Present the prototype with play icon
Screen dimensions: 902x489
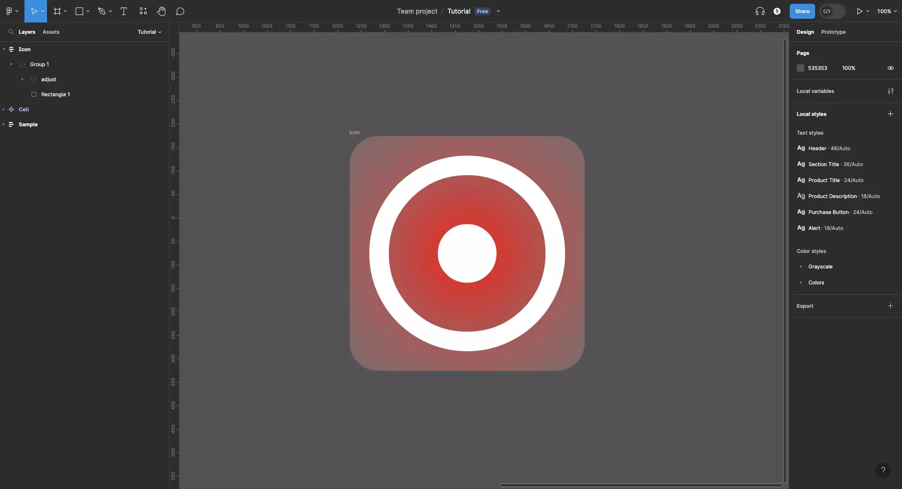[859, 11]
